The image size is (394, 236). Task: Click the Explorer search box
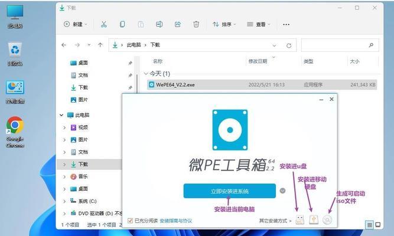(340, 45)
